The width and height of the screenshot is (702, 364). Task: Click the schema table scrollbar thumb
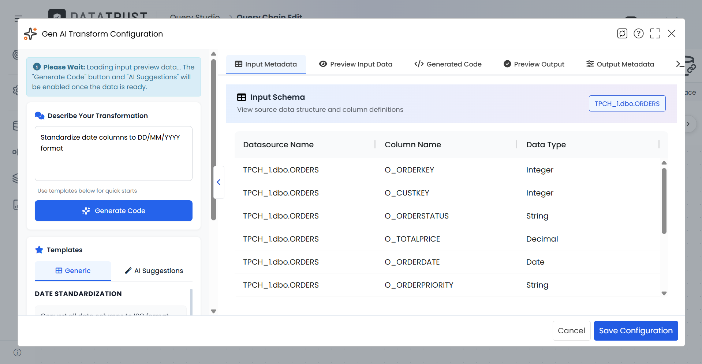pyautogui.click(x=664, y=201)
